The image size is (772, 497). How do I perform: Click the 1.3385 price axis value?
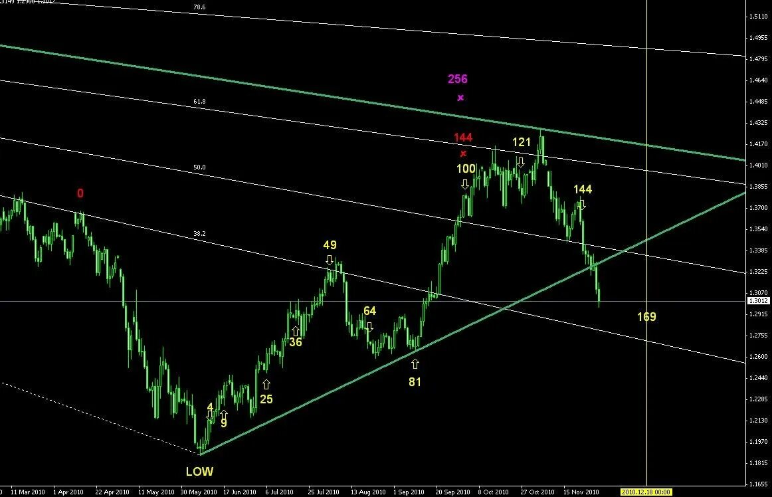click(x=758, y=250)
